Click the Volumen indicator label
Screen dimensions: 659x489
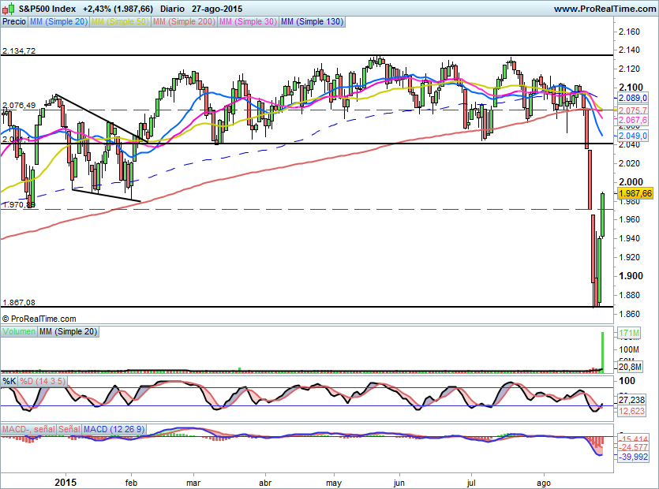(18, 331)
